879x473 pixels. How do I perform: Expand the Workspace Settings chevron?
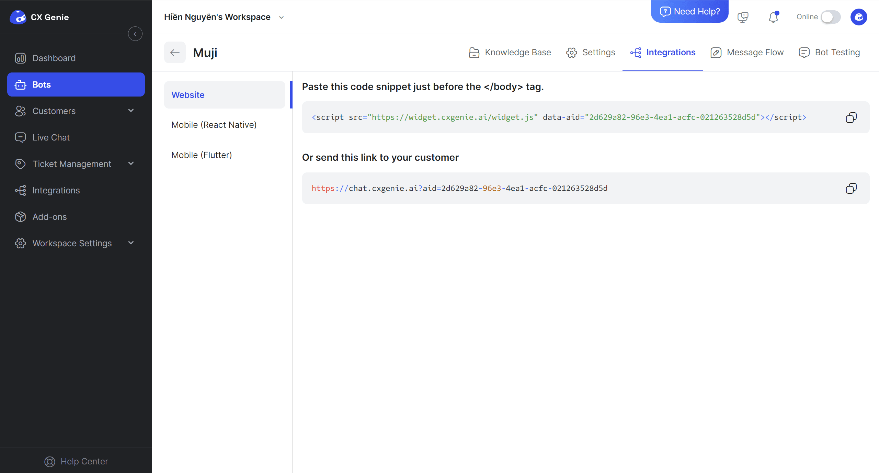[x=131, y=243]
